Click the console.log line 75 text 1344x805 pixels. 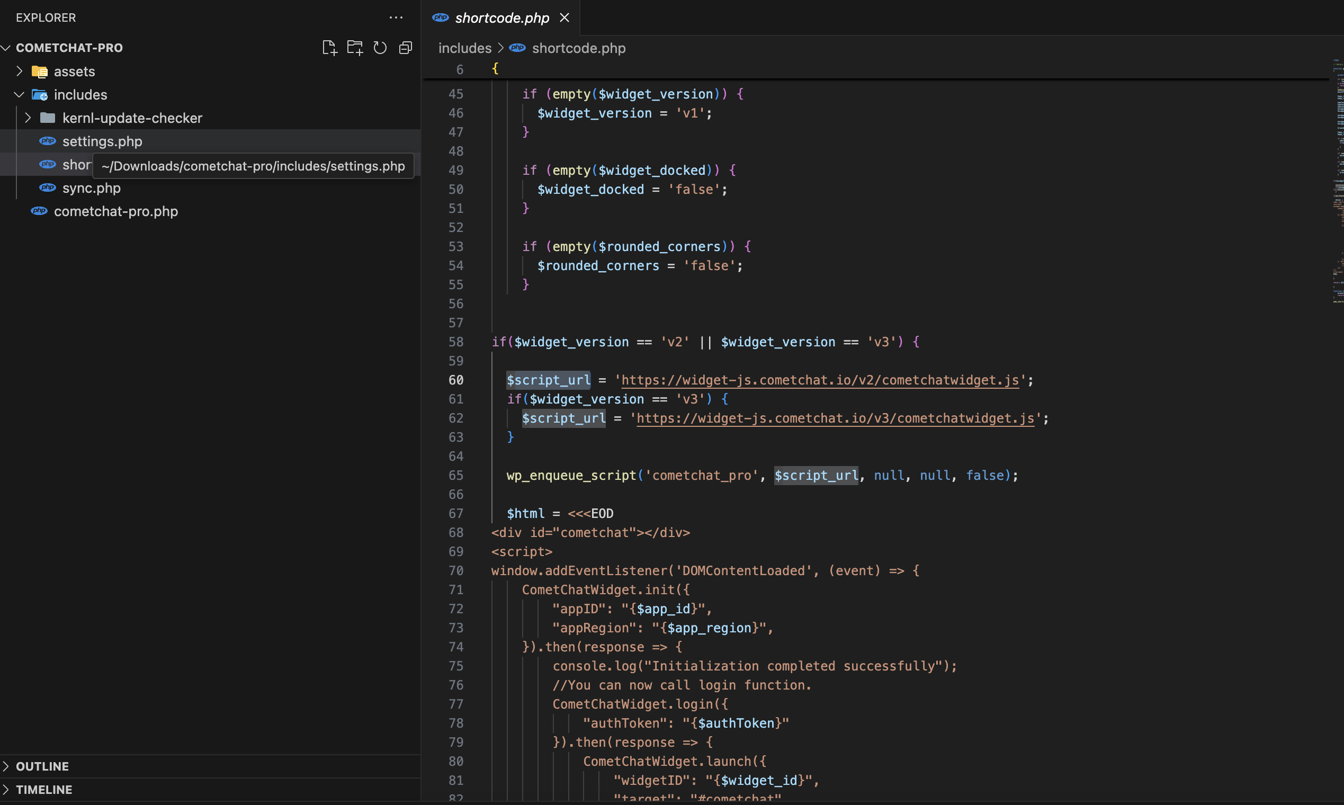coord(755,666)
